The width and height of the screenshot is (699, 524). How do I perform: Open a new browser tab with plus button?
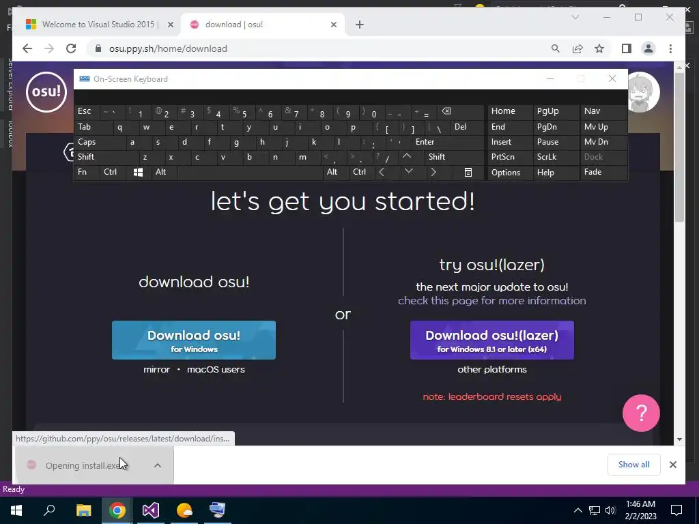coord(360,25)
